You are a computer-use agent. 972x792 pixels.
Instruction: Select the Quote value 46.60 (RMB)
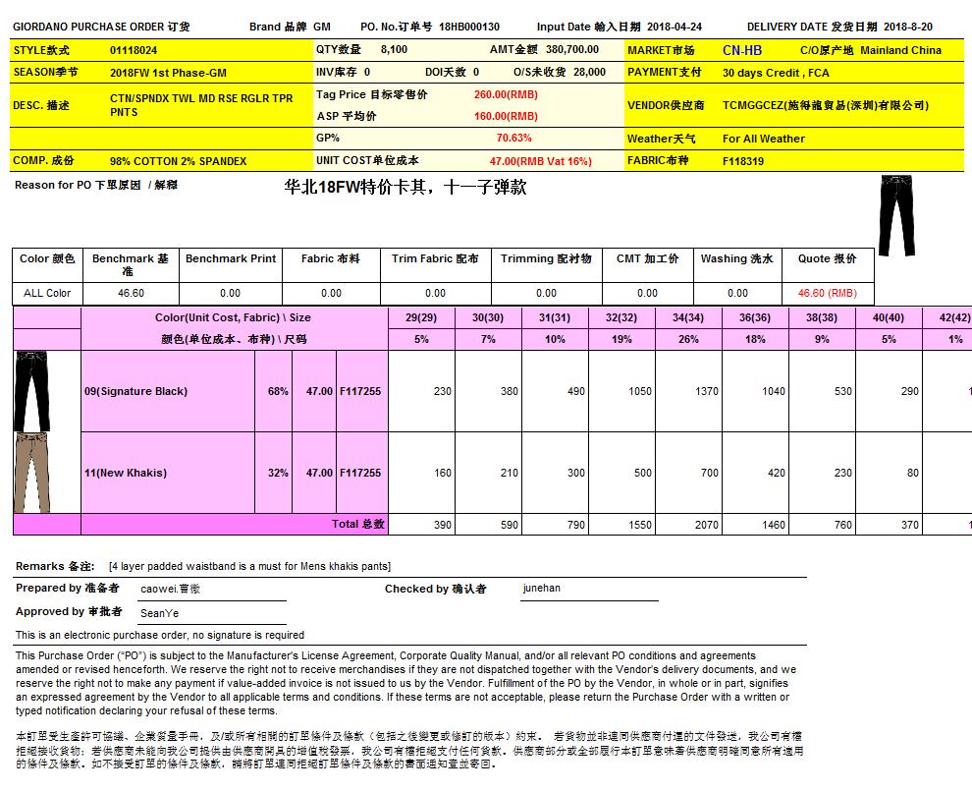point(827,293)
